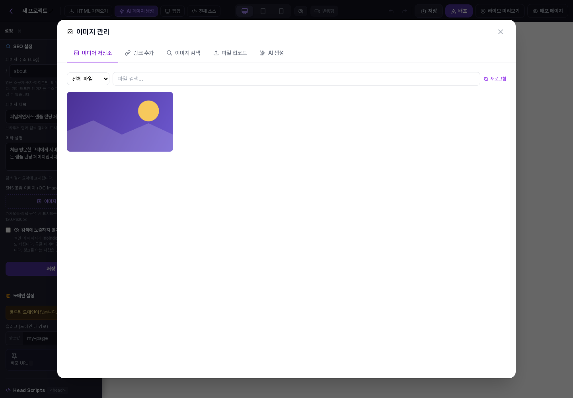Click the top toolbar 저장 button
Image resolution: width=573 pixels, height=398 pixels.
coord(429,11)
